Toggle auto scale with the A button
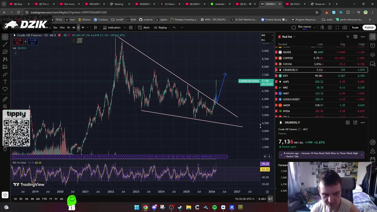 click(x=265, y=156)
